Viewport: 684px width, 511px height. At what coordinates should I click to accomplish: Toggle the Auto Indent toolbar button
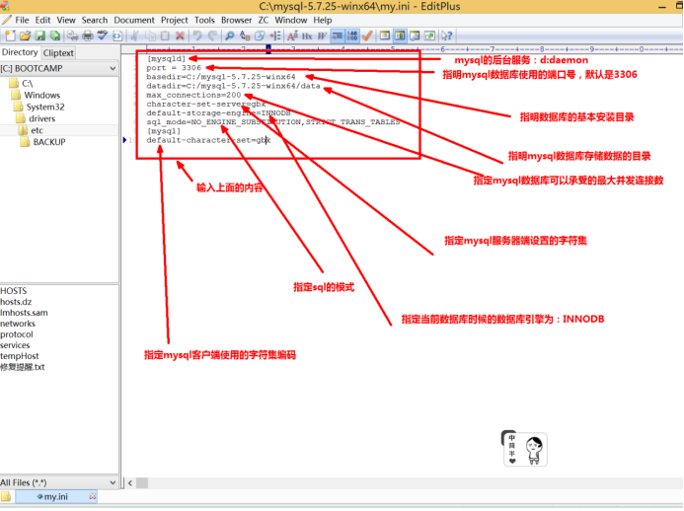(x=337, y=36)
